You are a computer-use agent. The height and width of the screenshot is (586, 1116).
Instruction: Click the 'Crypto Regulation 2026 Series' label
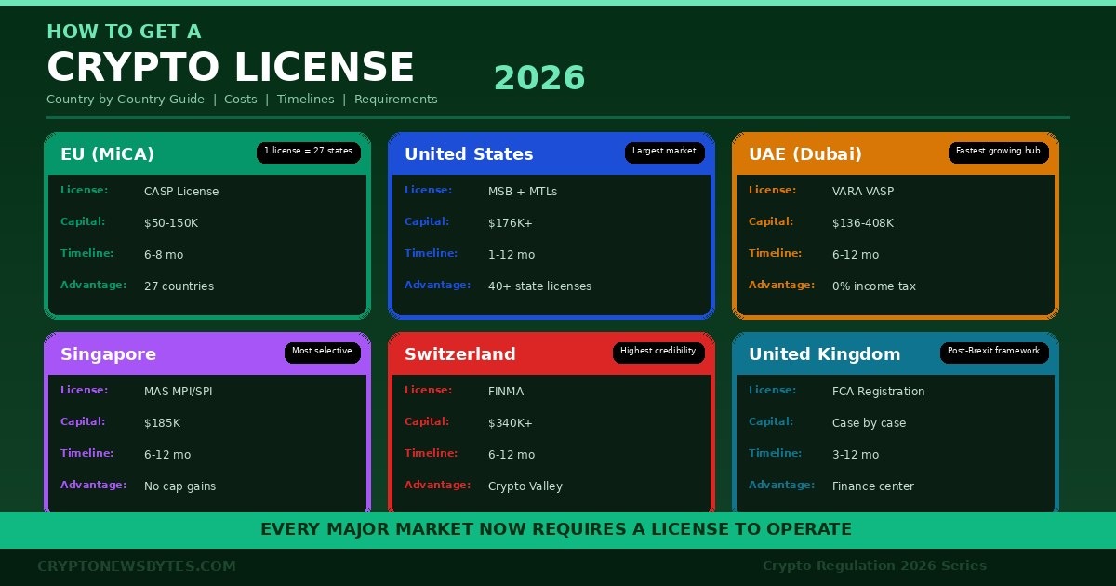(874, 566)
